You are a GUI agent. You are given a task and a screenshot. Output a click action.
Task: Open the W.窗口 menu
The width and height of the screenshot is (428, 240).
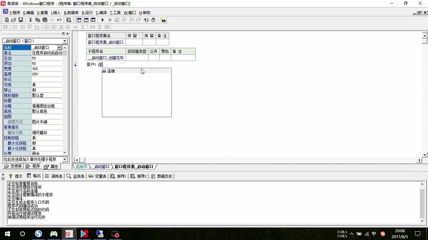(x=130, y=13)
